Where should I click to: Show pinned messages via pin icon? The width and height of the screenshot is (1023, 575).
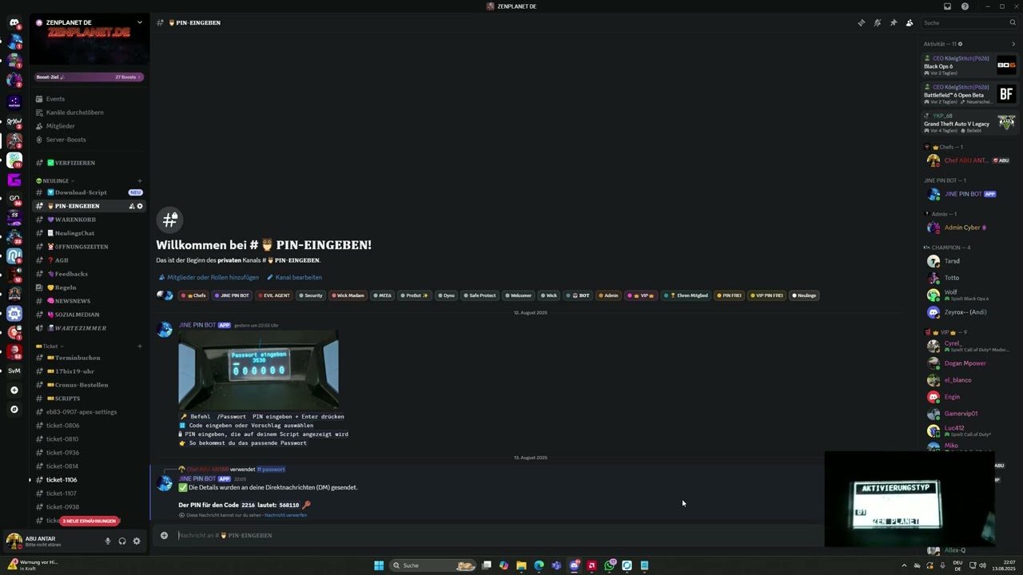click(893, 23)
